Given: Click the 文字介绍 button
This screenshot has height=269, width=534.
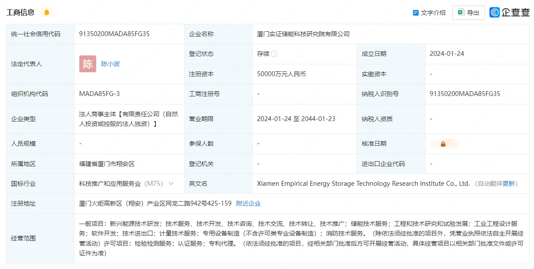Looking at the screenshot, I should click(x=433, y=13).
